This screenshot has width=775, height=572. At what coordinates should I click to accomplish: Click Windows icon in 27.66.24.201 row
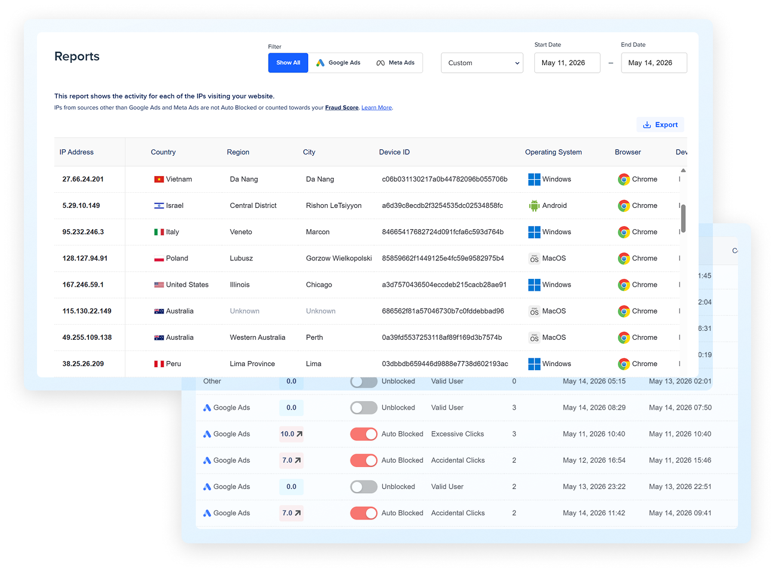pyautogui.click(x=534, y=179)
